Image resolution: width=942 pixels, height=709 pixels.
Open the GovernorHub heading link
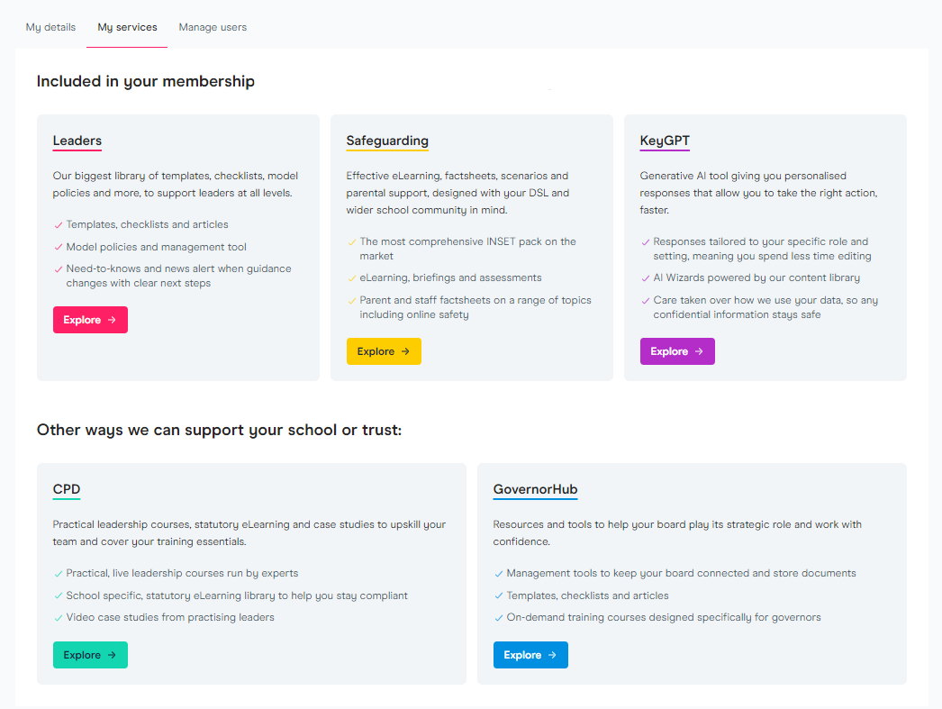click(535, 489)
